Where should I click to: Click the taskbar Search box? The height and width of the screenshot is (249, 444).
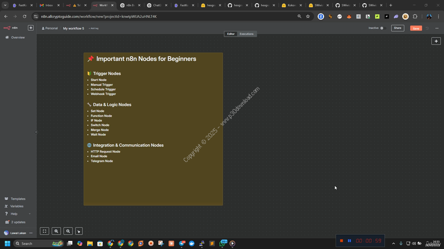point(39,243)
